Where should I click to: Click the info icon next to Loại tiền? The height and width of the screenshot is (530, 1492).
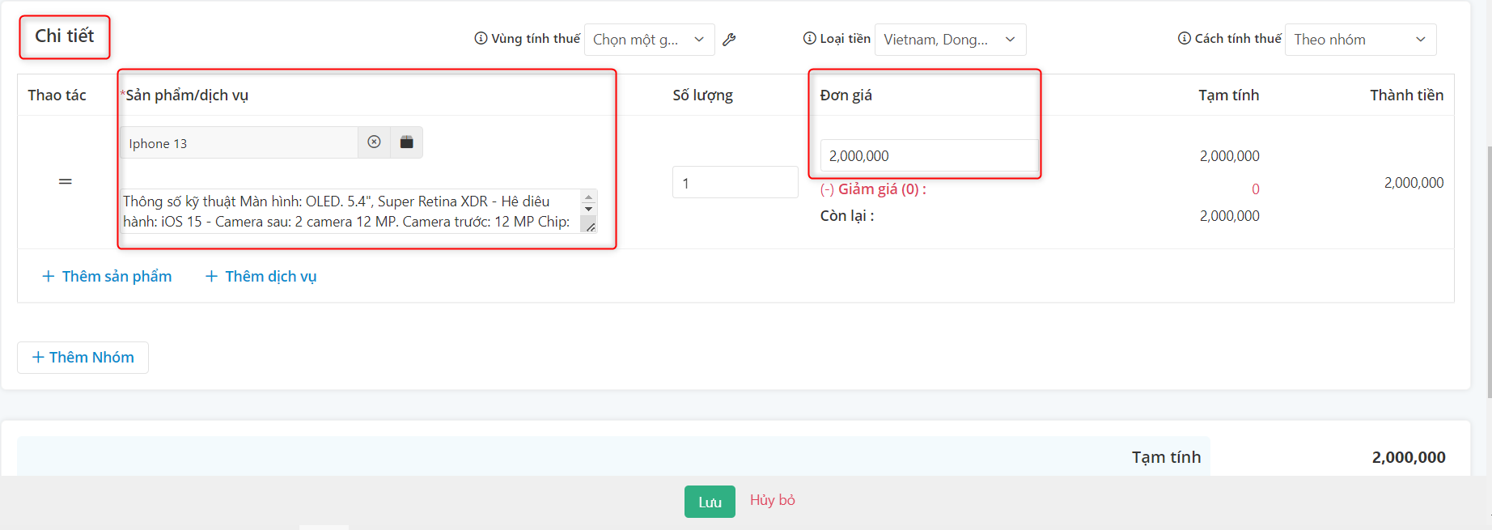(809, 39)
